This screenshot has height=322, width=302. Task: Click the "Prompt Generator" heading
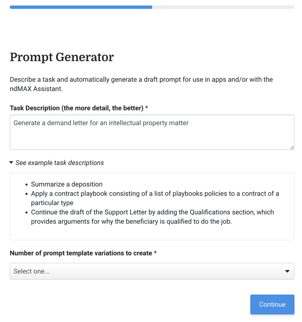[62, 57]
